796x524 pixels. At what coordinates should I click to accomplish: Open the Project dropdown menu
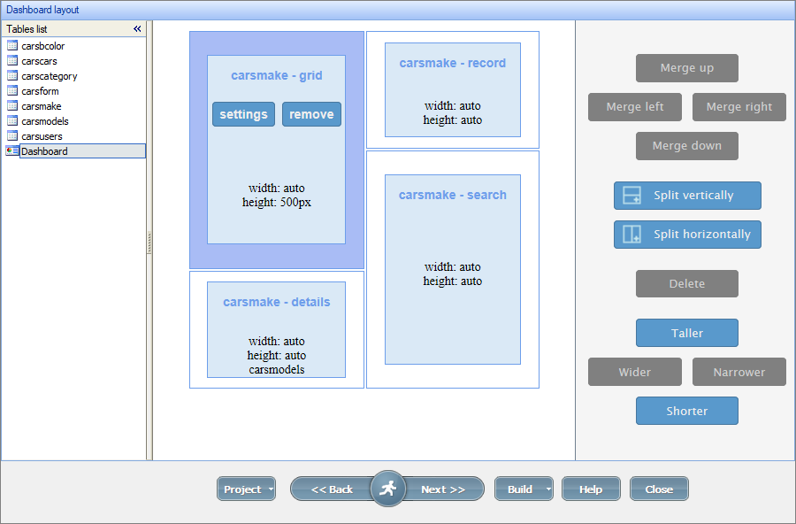(x=246, y=488)
